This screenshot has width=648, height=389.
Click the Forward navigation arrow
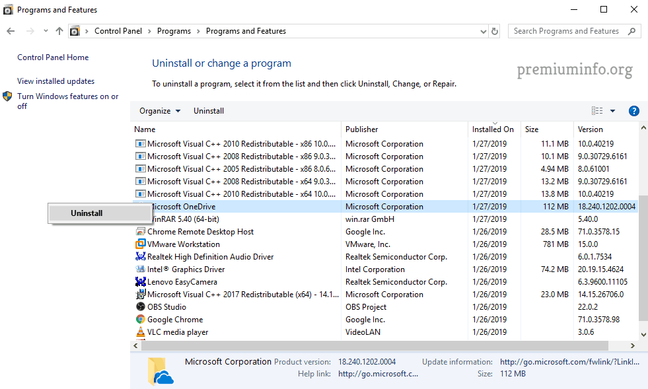click(30, 31)
